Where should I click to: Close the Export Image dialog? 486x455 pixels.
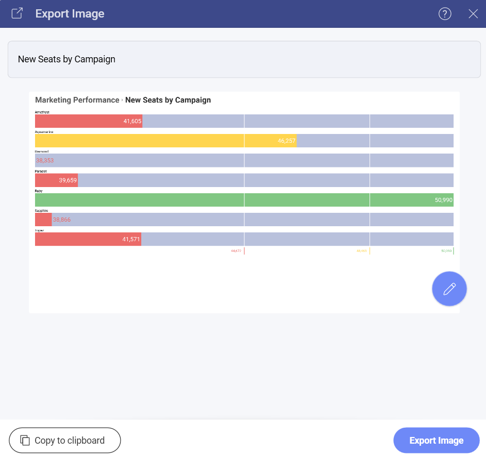click(x=473, y=13)
